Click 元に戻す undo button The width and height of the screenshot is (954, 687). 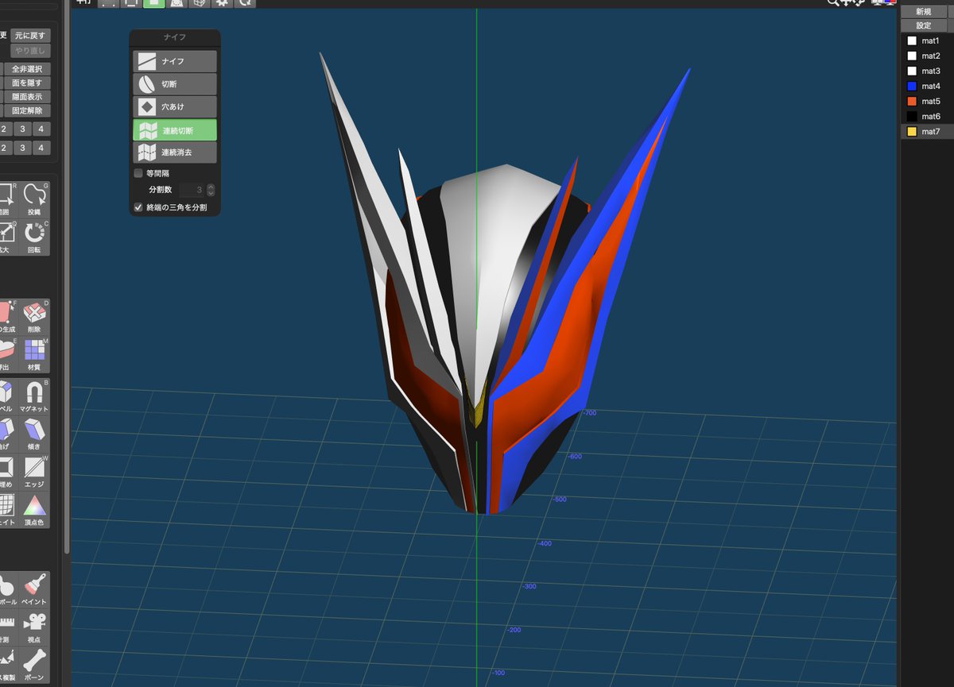pos(31,35)
